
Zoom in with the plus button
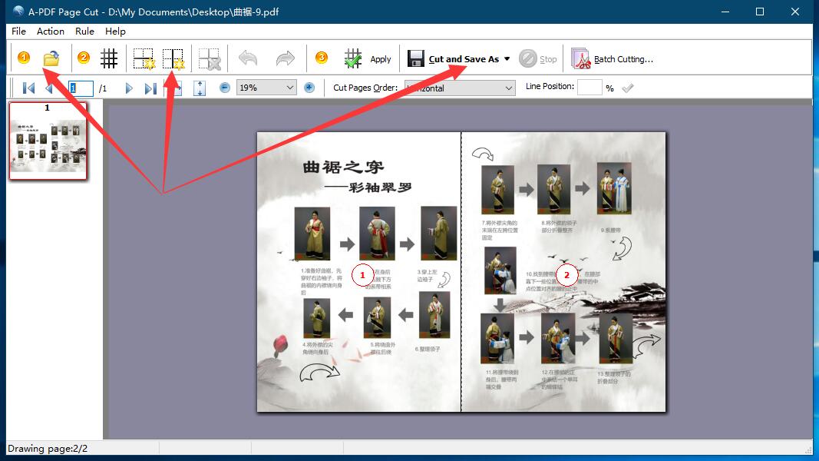click(309, 88)
